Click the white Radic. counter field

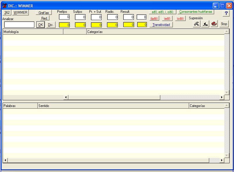(x=113, y=17)
